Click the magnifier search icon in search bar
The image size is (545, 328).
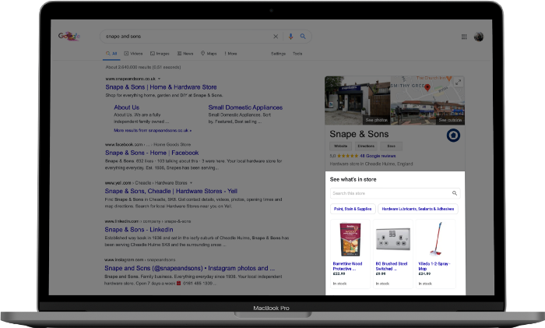click(303, 36)
